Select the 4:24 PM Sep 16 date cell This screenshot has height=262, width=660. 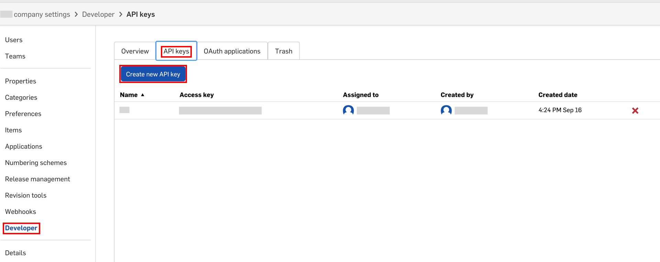click(x=560, y=110)
